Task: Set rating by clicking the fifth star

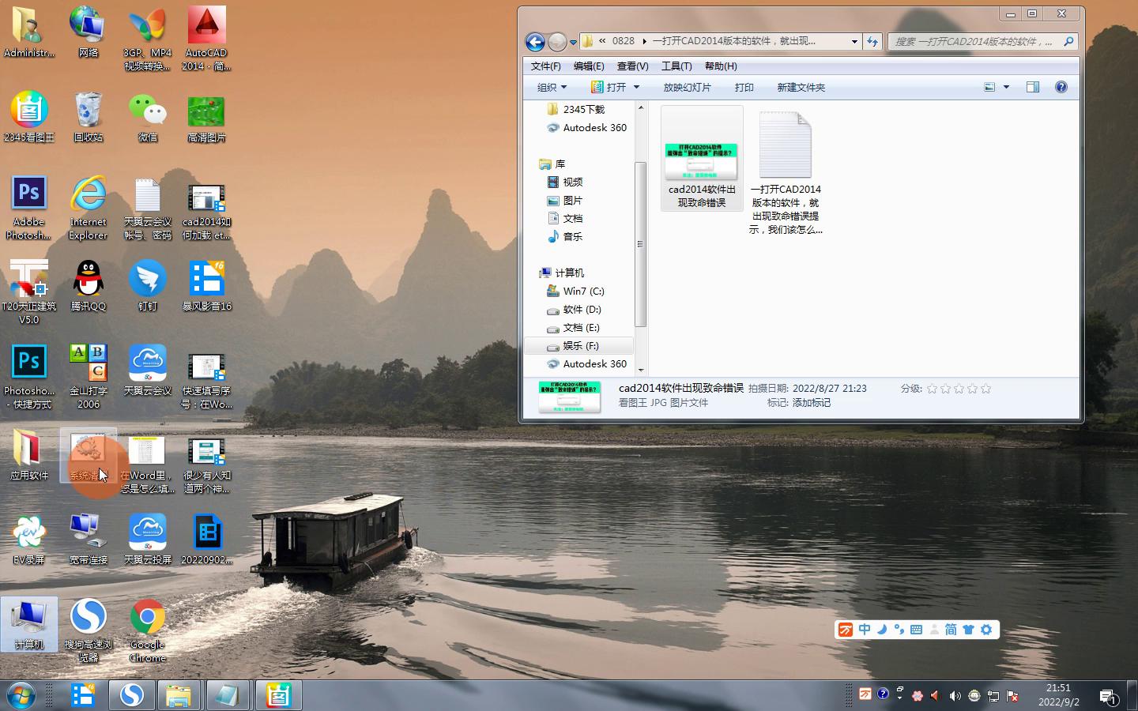Action: point(985,389)
